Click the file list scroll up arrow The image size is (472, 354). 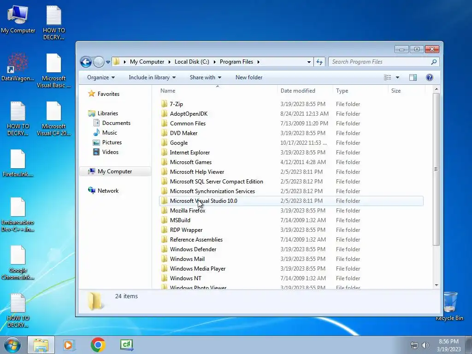[x=437, y=89]
